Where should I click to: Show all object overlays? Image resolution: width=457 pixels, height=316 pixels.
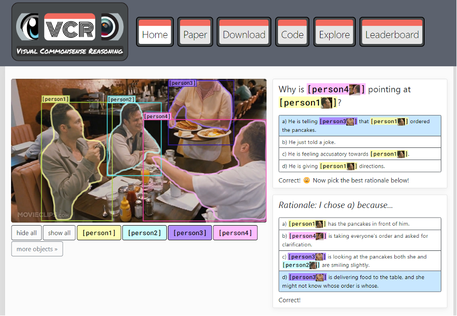[59, 233]
